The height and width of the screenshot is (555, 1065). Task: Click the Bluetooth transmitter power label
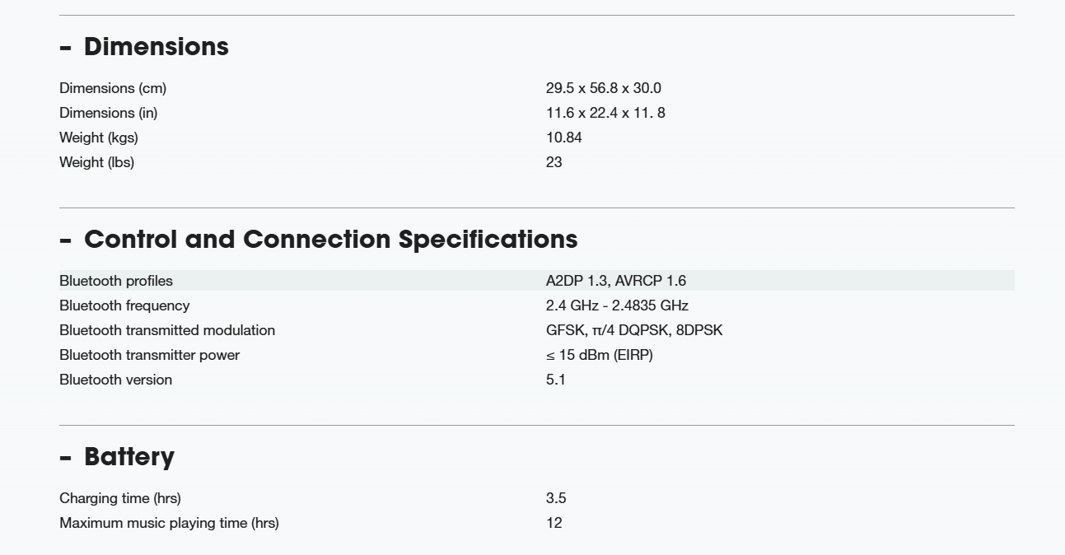pos(149,355)
